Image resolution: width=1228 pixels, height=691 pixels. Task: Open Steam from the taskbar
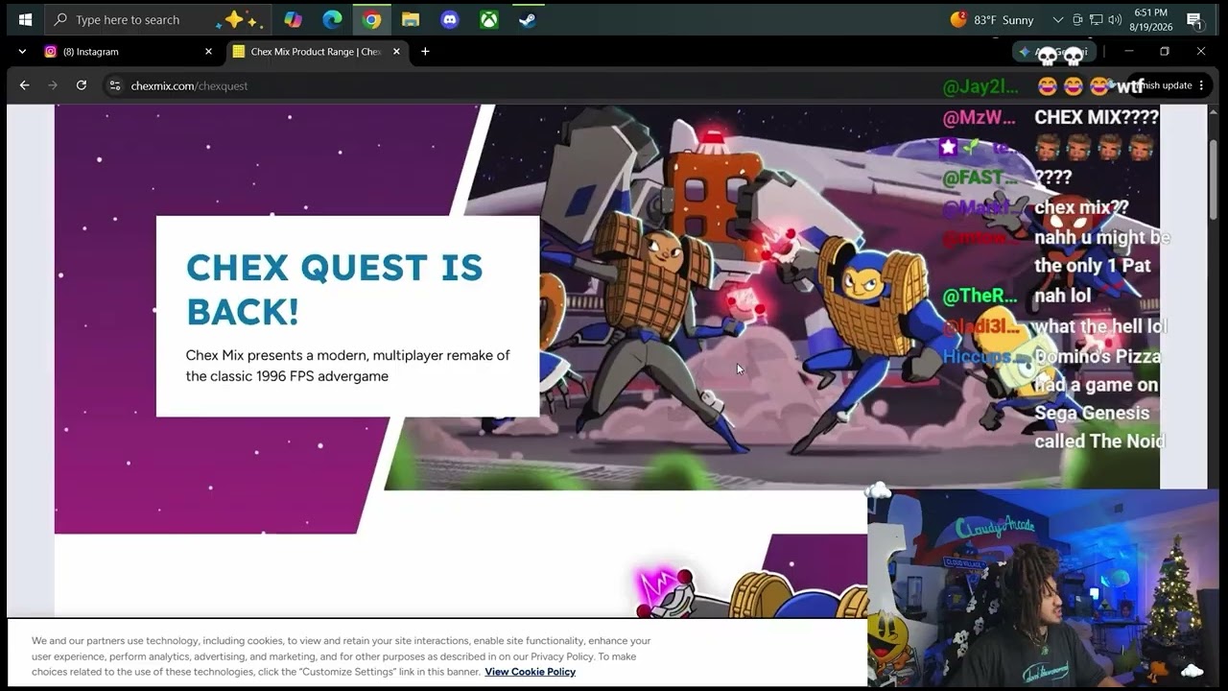point(528,19)
